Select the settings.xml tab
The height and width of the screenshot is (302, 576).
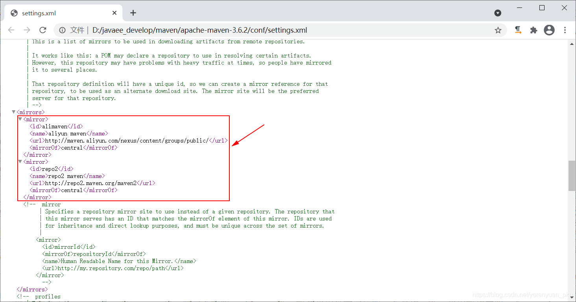click(63, 13)
